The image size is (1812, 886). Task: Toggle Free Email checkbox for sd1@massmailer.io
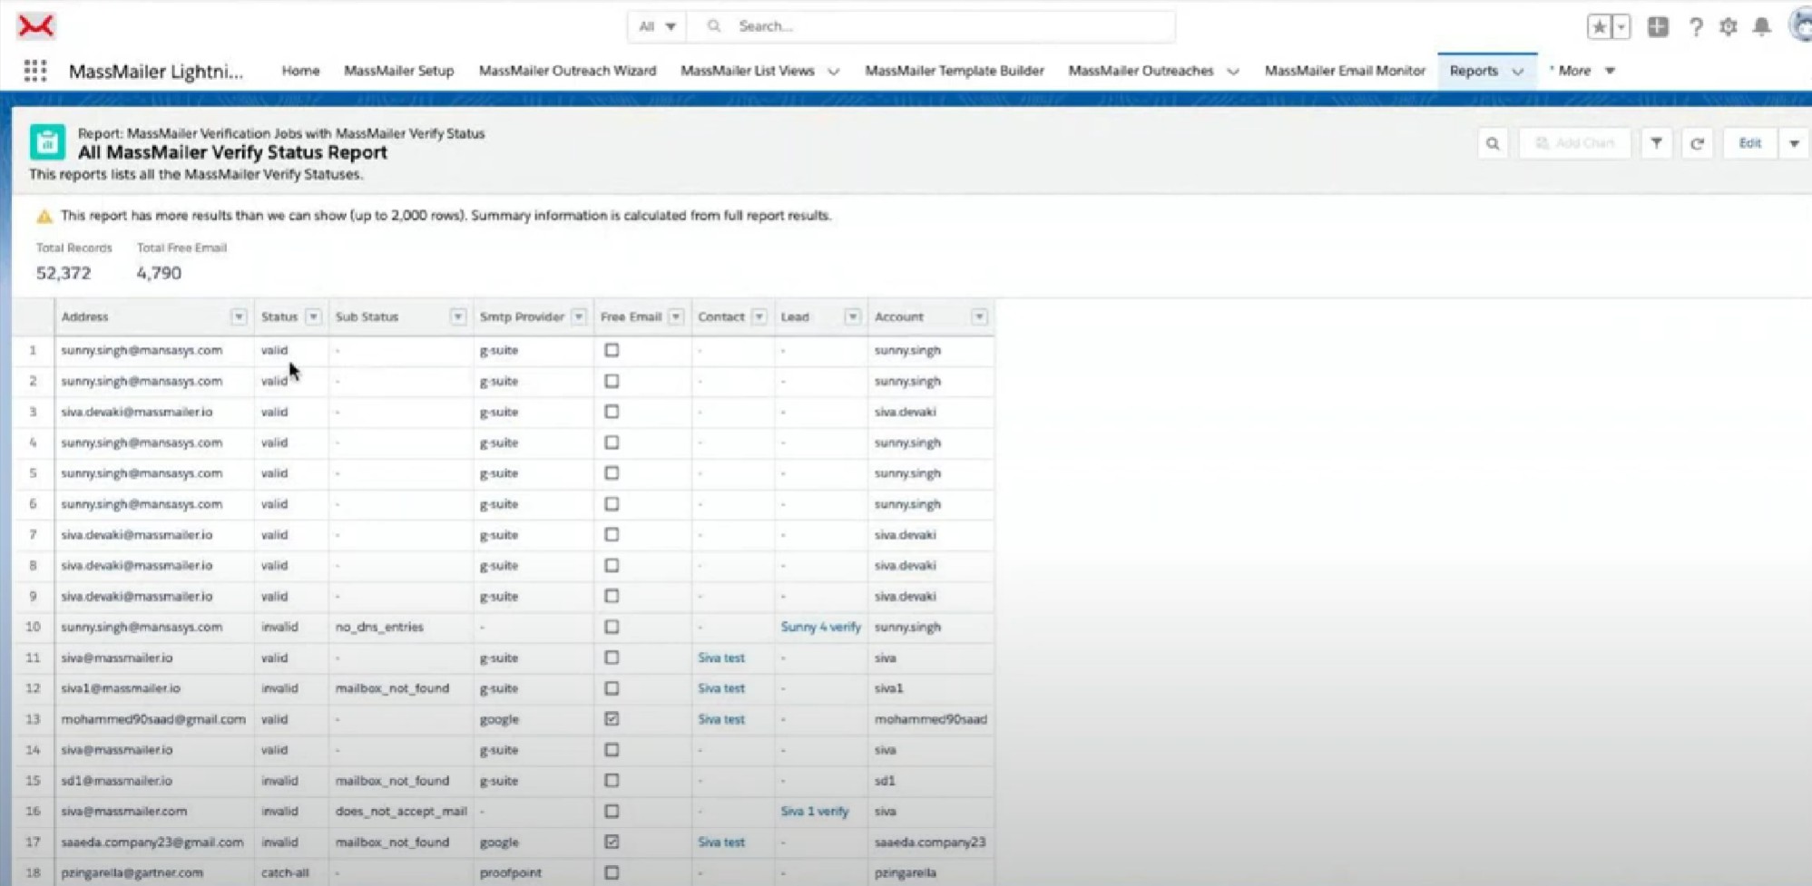[612, 781]
